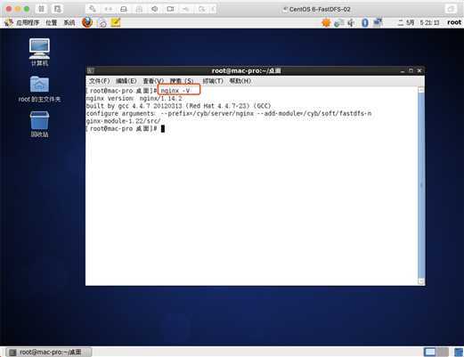
Task: Click the terminal window menu icon in title bar
Action: click(91, 70)
